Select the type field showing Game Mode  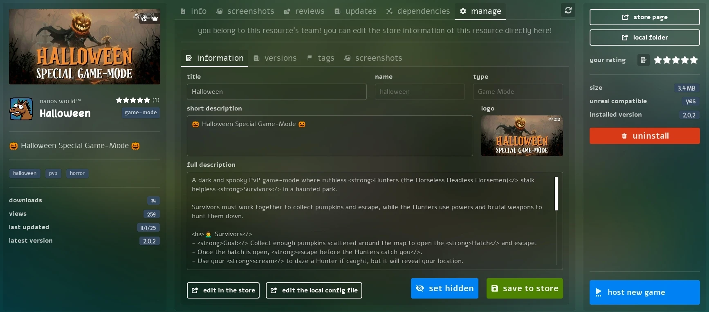click(x=518, y=92)
